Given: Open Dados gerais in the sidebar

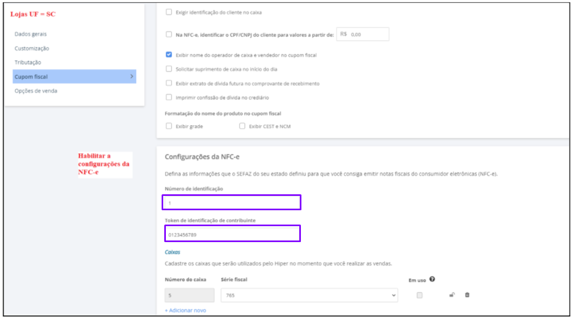Looking at the screenshot, I should coord(30,34).
